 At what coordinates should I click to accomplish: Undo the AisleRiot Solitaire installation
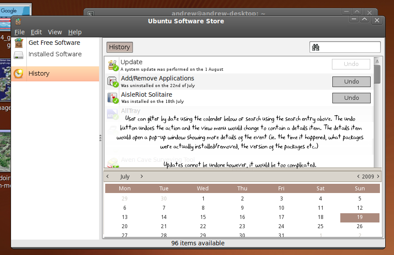[351, 98]
